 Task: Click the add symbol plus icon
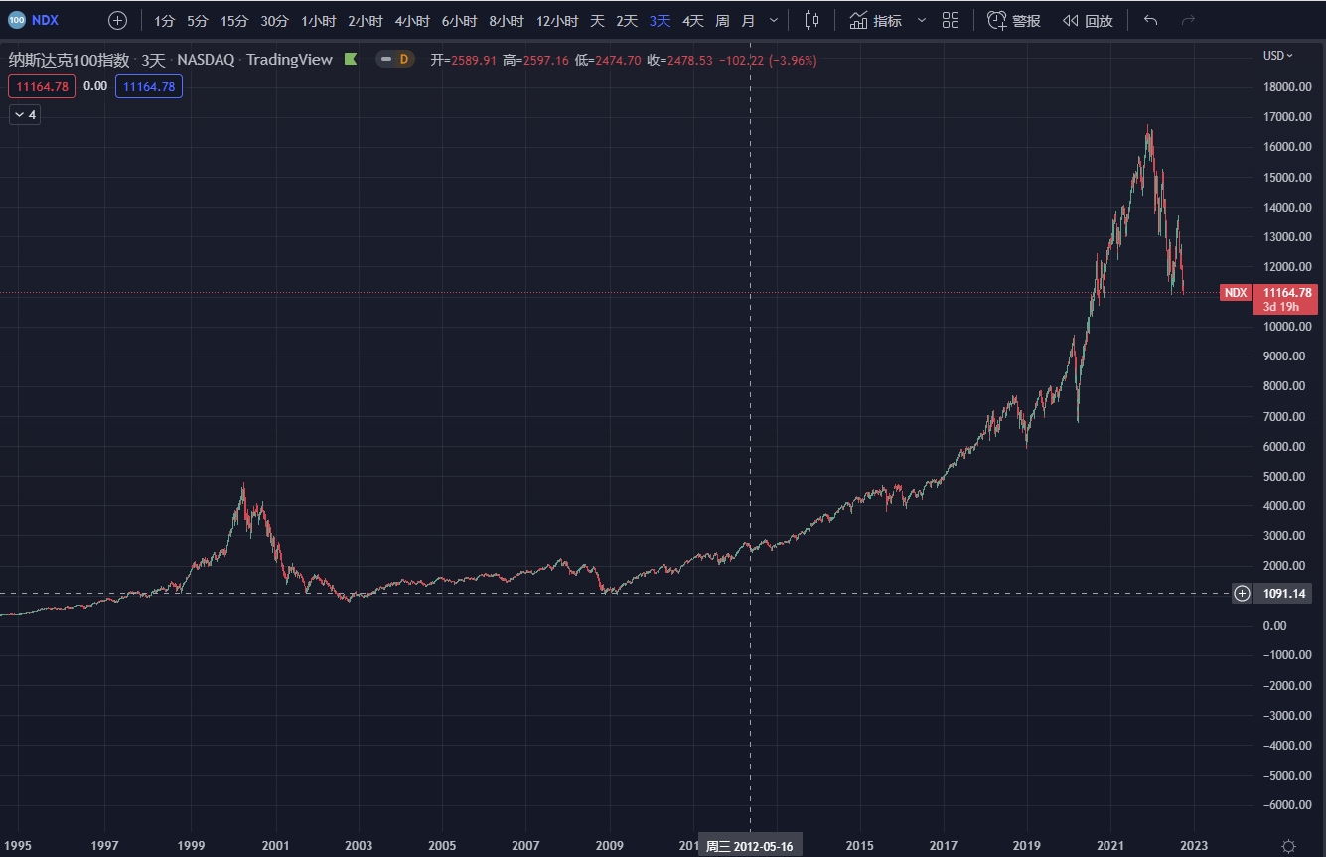pos(117,20)
